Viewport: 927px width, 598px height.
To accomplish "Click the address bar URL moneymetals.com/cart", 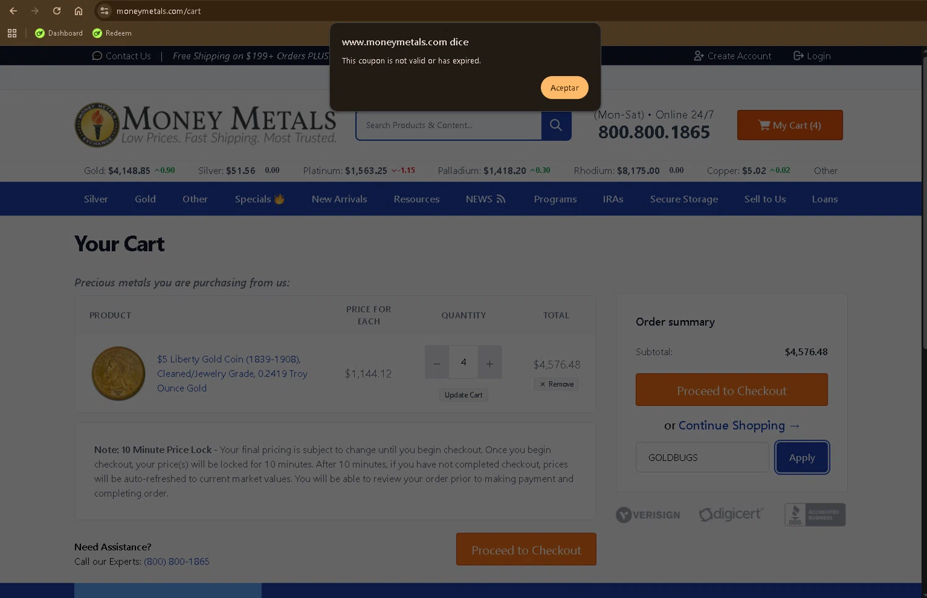I will pos(158,11).
